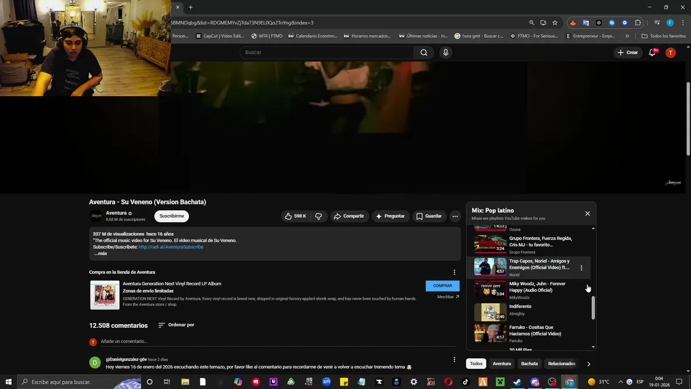This screenshot has height=389, width=691.
Task: Show hidden bookmarks with double chevron
Action: pos(627,36)
